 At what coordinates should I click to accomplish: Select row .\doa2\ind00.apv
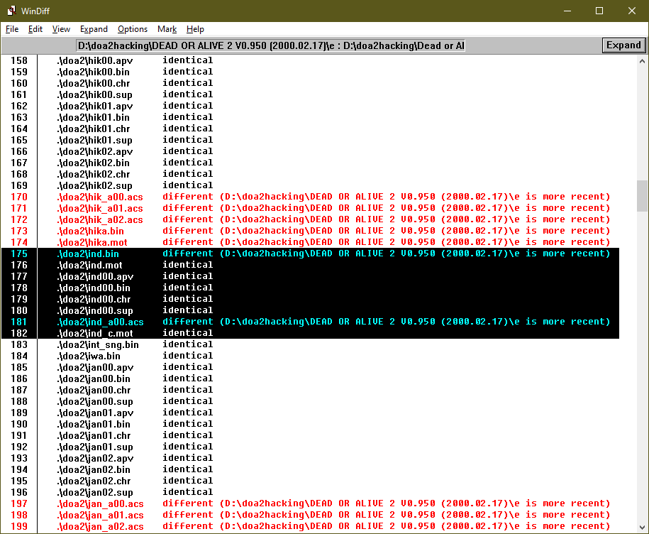tap(310, 276)
